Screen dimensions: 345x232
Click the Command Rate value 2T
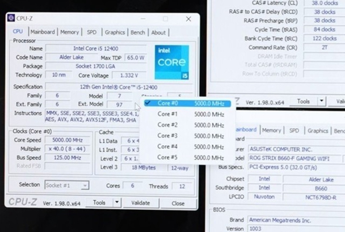pos(325,47)
